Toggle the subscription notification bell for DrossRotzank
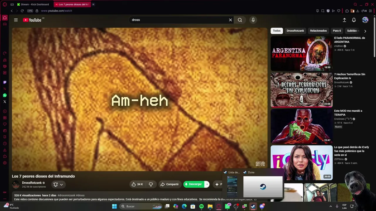This screenshot has width=376, height=211. point(58,184)
